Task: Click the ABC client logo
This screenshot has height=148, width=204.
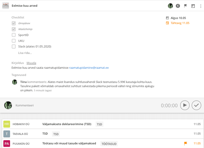Action: point(6,6)
